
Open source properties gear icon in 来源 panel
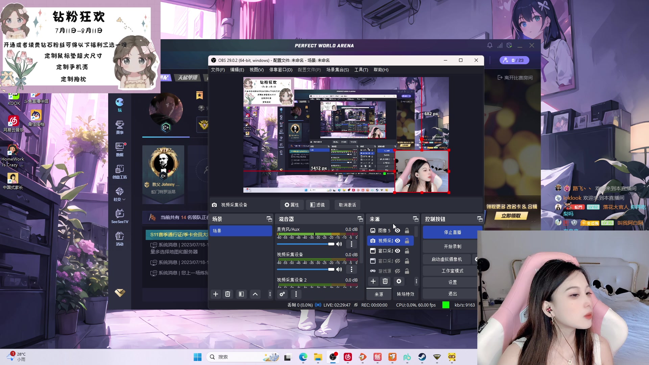pos(399,281)
